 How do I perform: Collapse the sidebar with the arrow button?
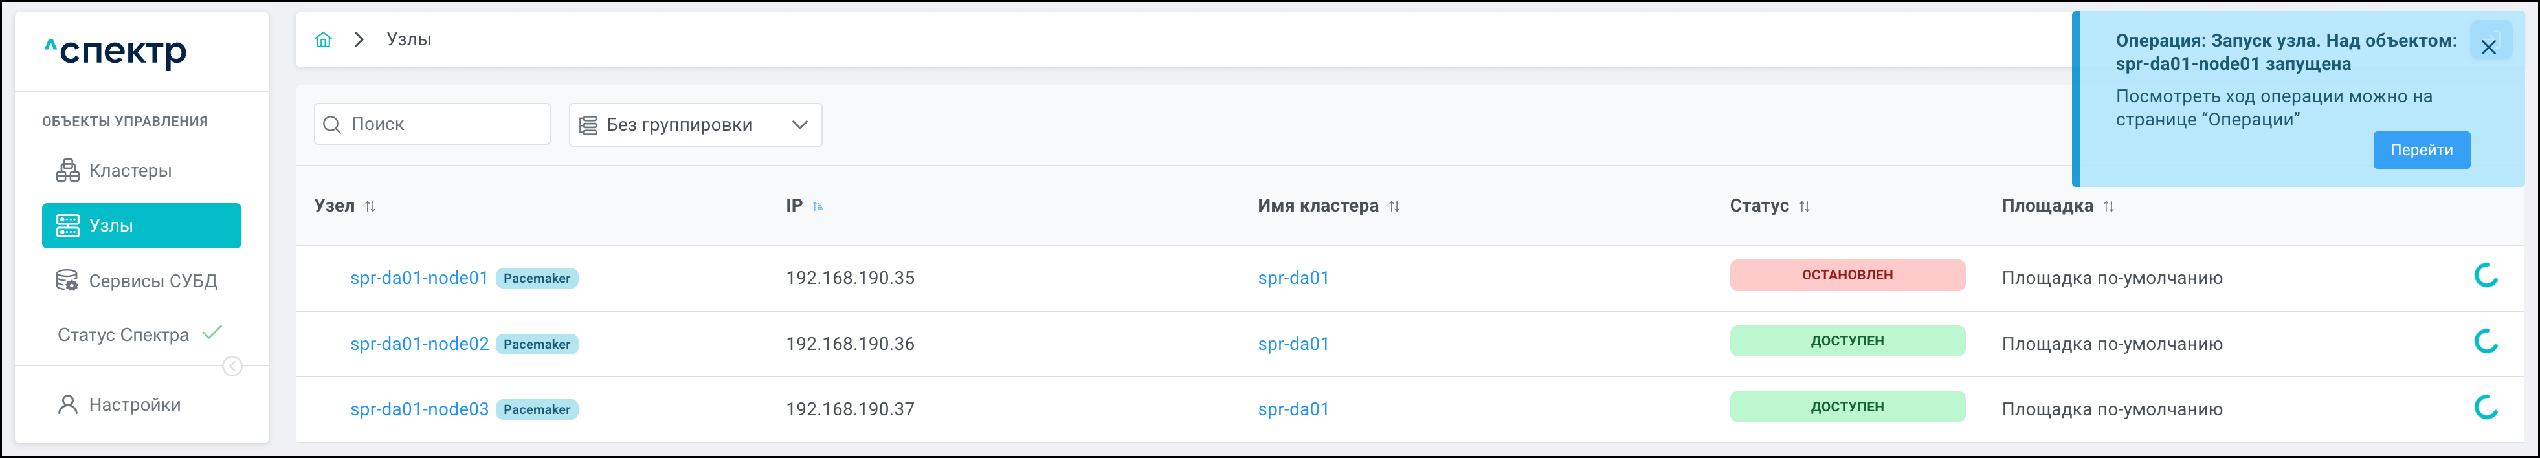(x=232, y=366)
